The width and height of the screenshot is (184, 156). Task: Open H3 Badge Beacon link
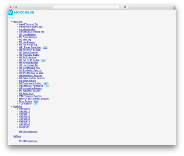tap(28, 53)
